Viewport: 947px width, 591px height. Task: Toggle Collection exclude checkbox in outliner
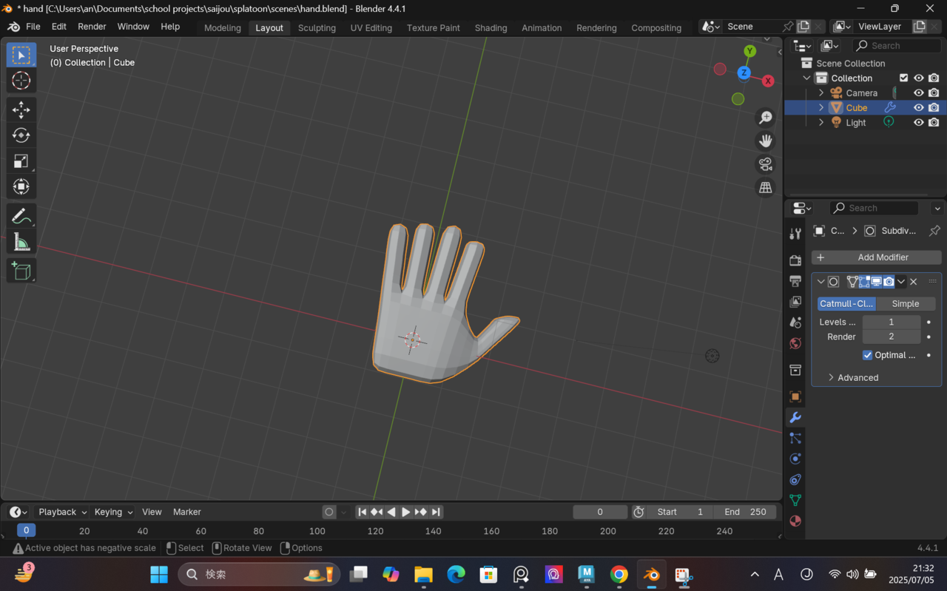pos(903,78)
